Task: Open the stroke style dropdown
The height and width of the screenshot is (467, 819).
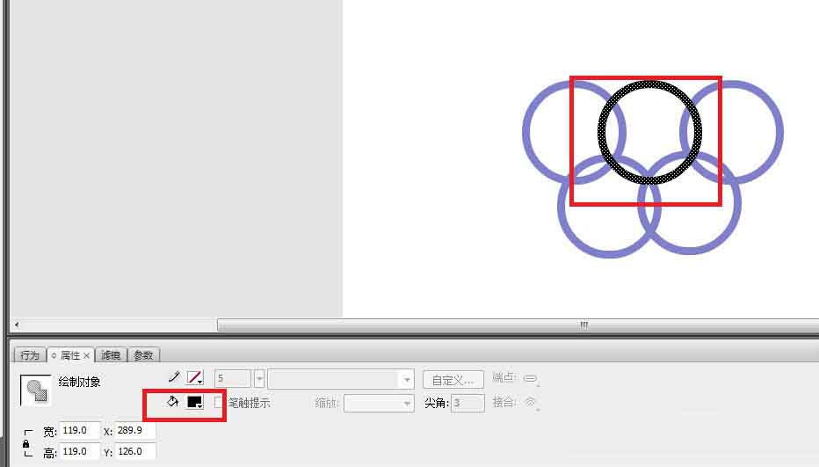Action: (341, 379)
